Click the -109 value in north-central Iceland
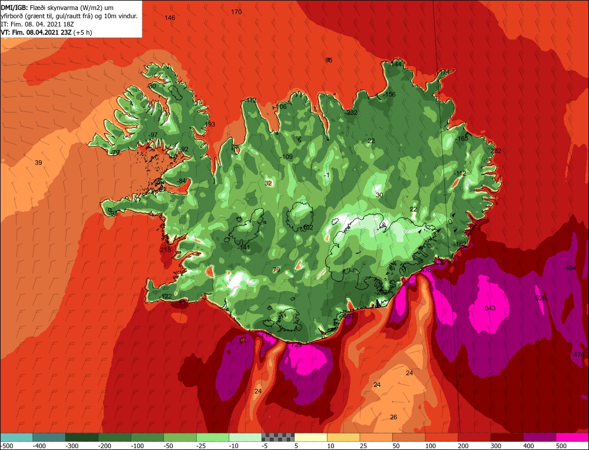Viewport: 589px width, 450px height. pyautogui.click(x=286, y=157)
